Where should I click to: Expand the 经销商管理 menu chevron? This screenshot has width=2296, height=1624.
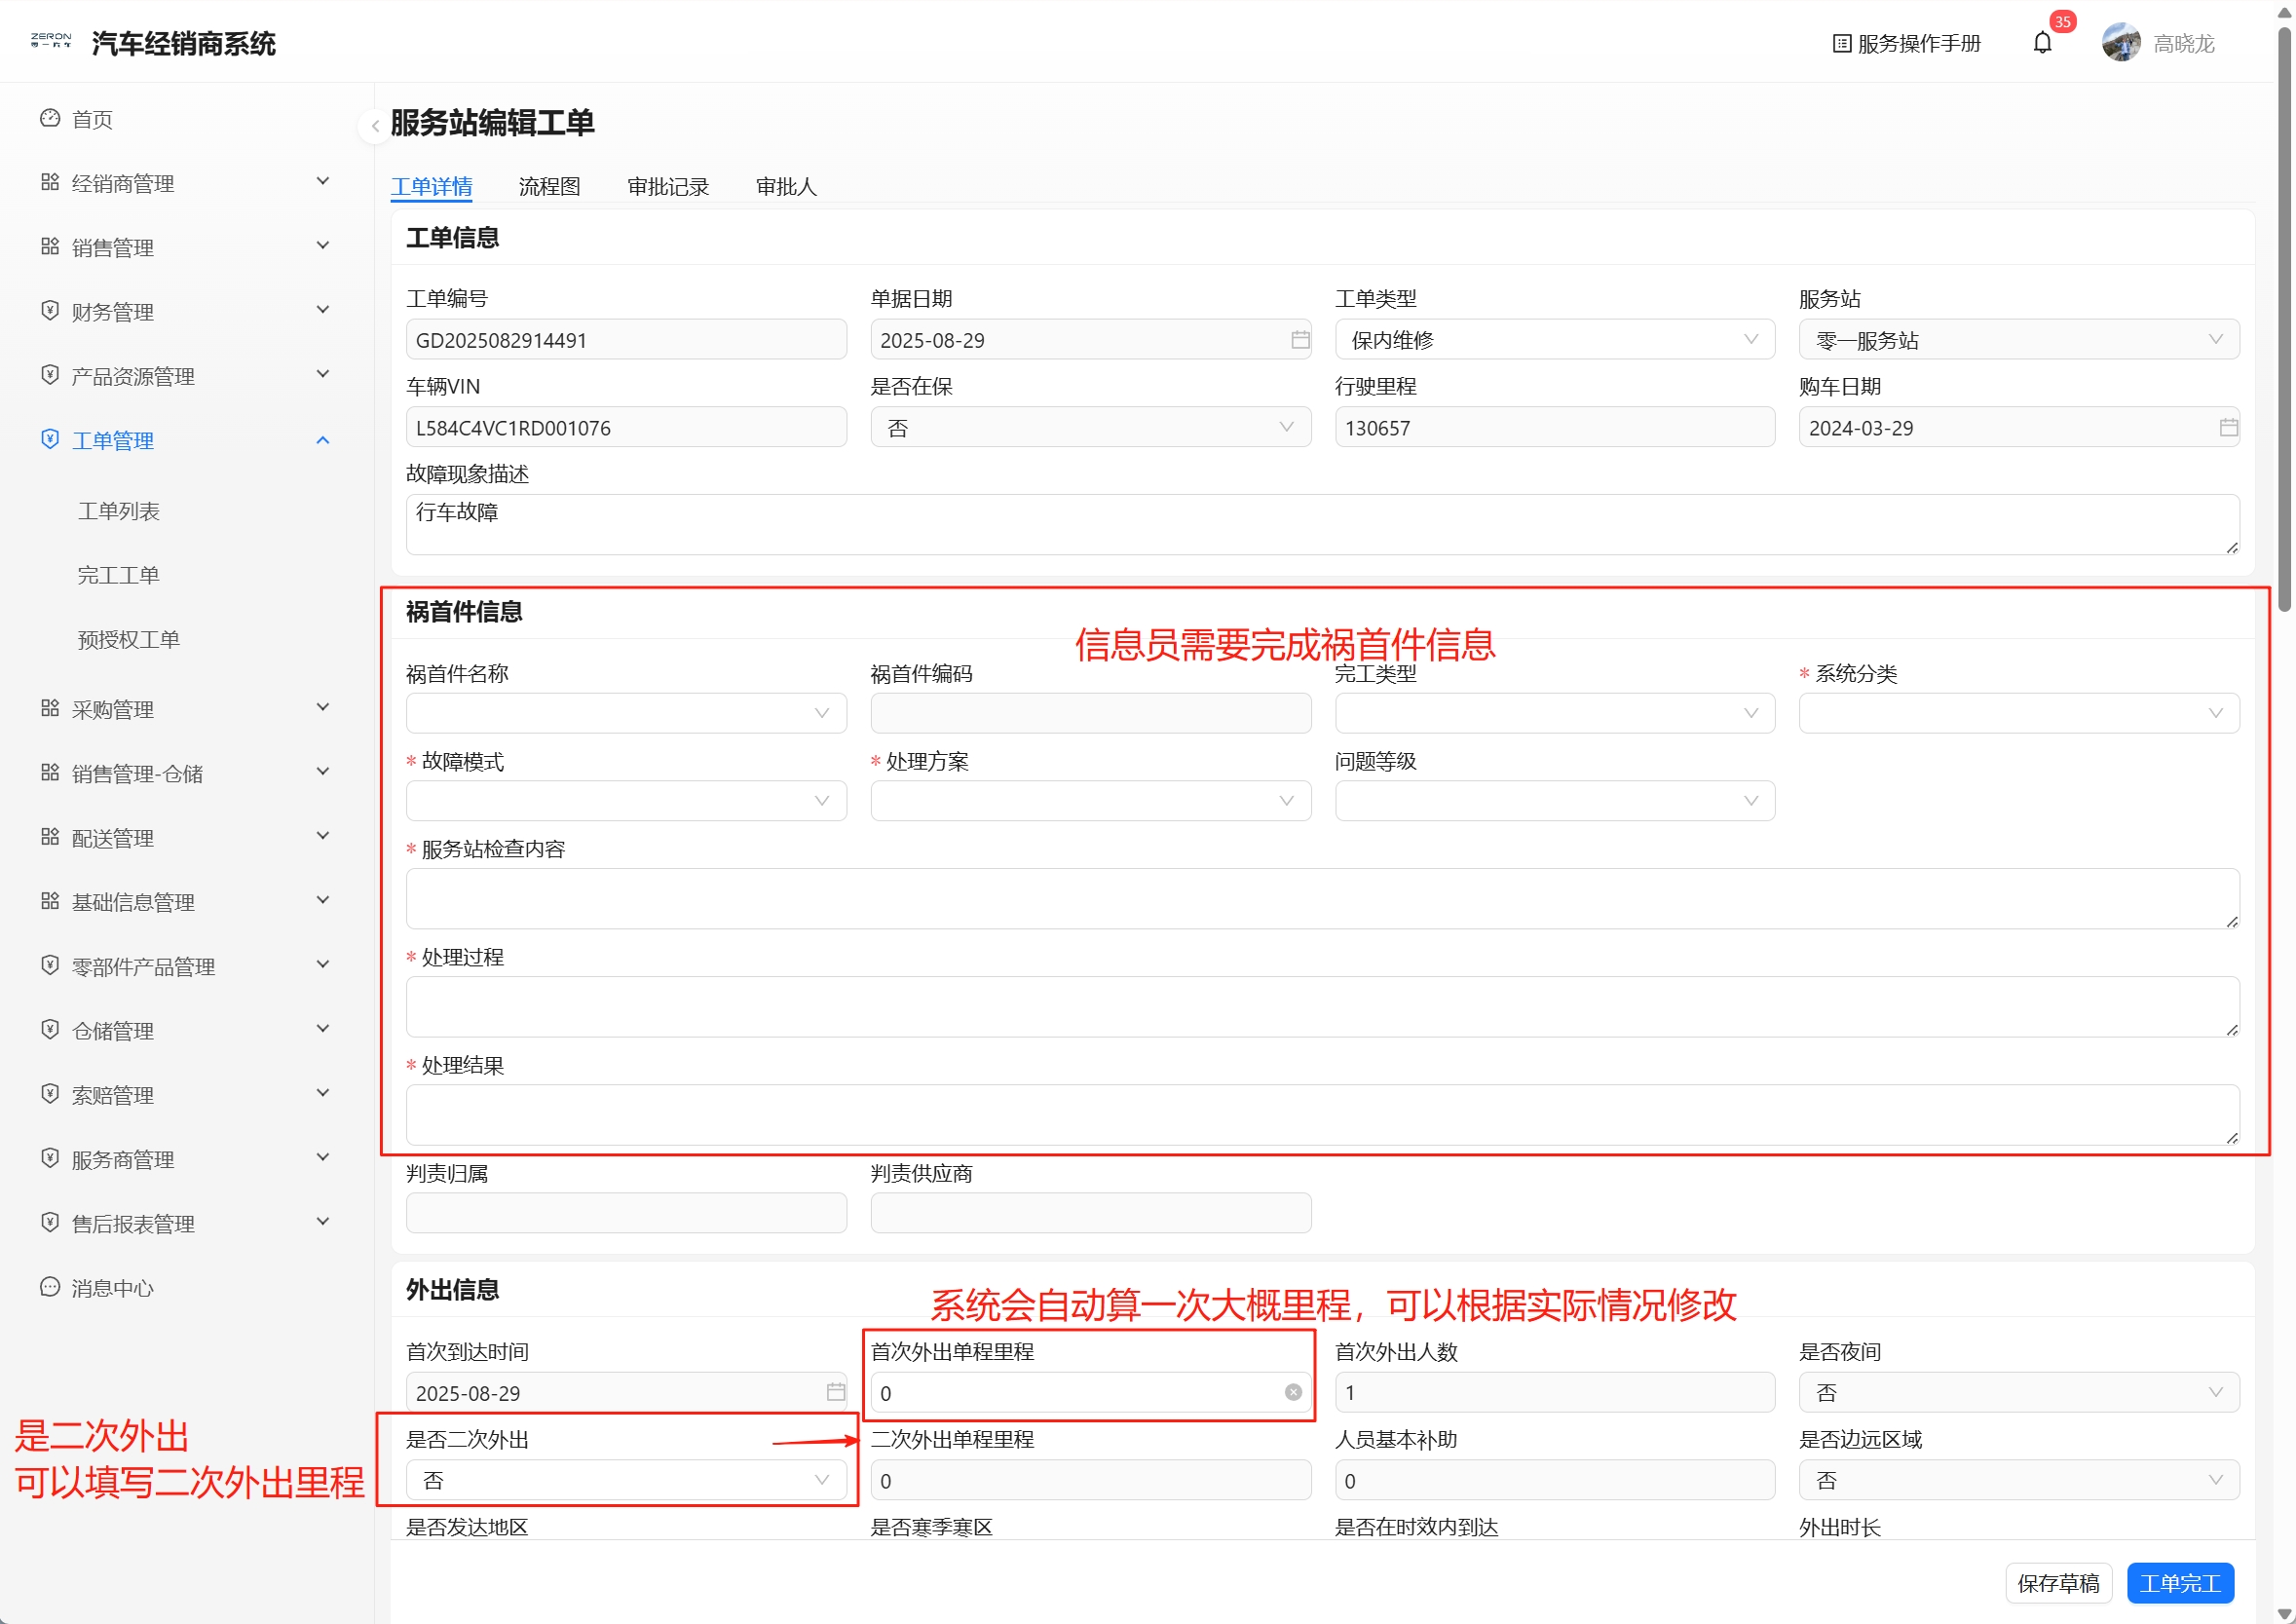323,181
